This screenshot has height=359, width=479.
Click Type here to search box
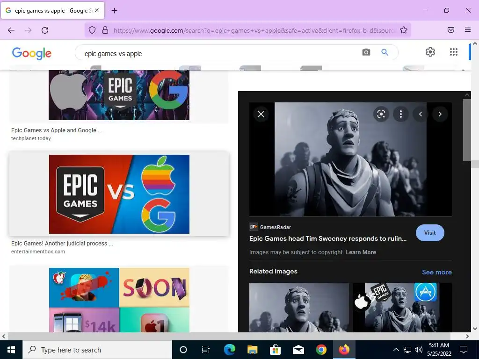pyautogui.click(x=97, y=350)
